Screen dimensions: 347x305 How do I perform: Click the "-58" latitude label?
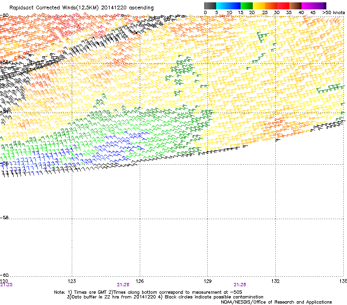tap(4, 218)
